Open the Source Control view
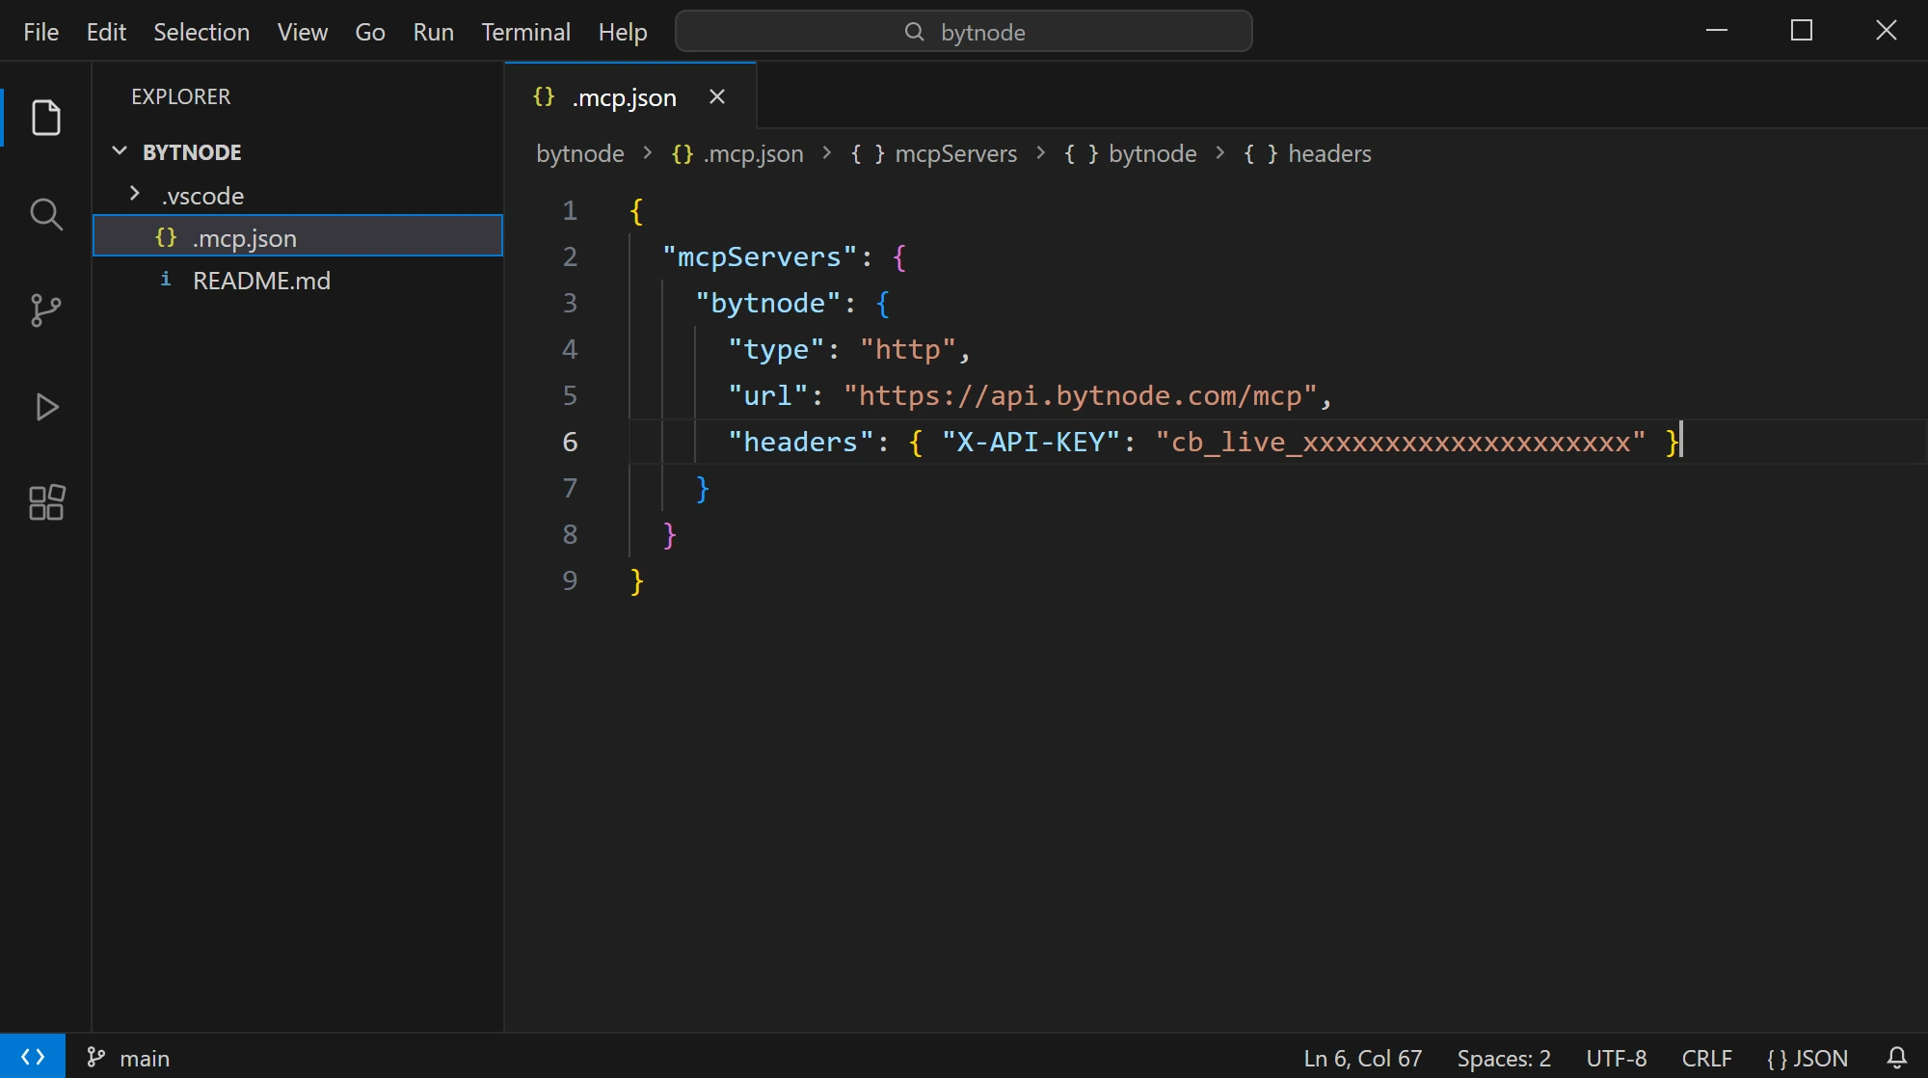 [46, 310]
